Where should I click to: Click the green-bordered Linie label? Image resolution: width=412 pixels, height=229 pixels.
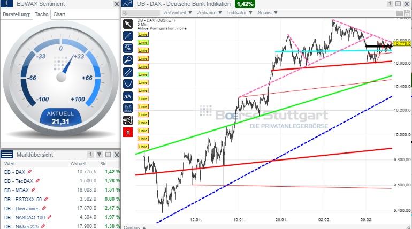pos(143,42)
